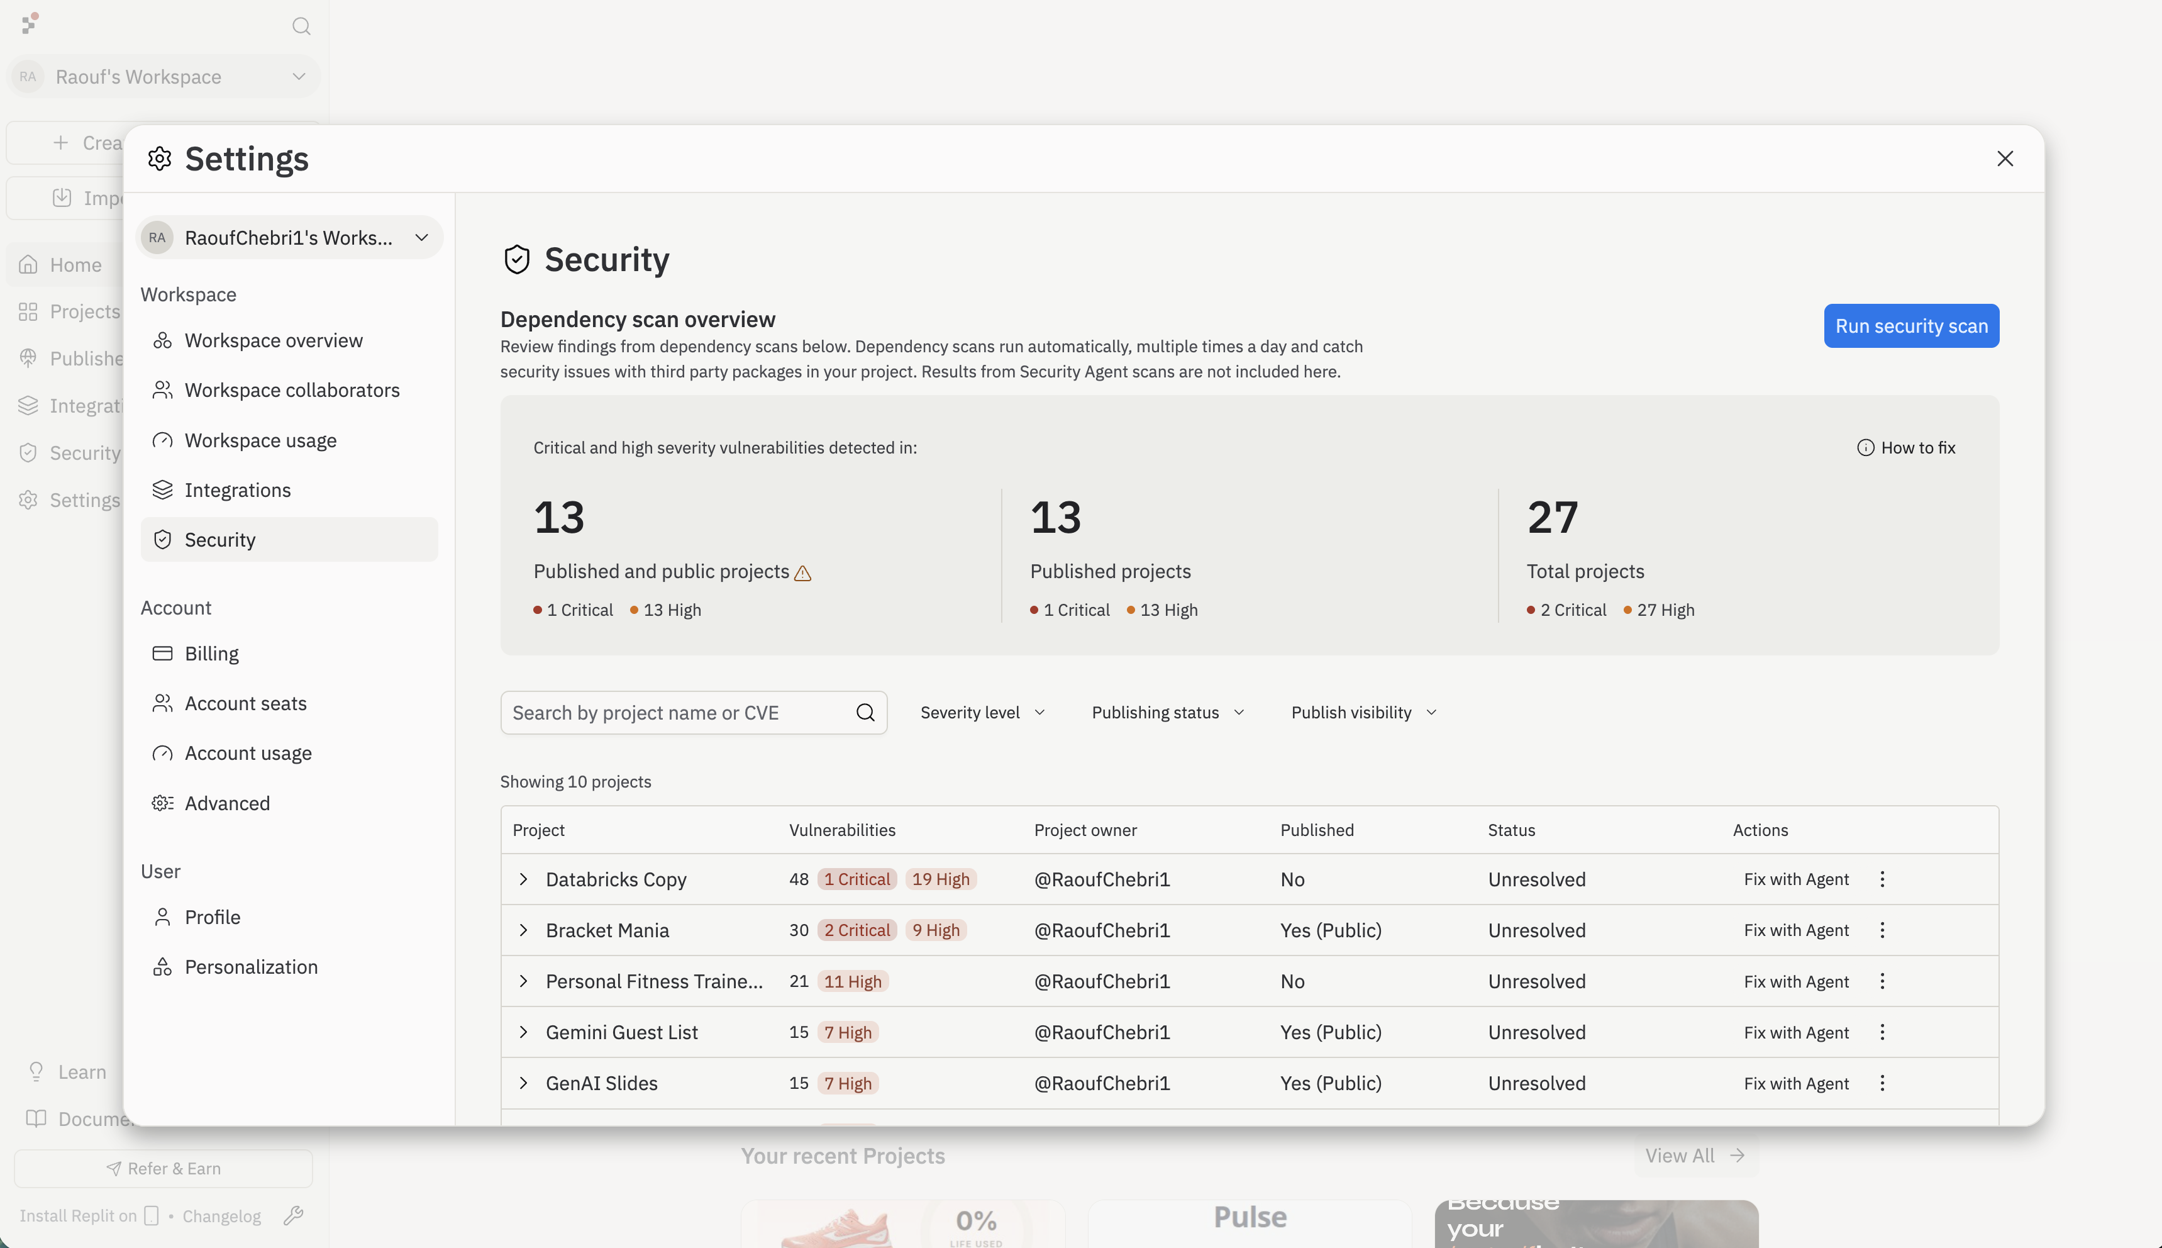Click the Security shield icon in heading
This screenshot has height=1248, width=2162.
[x=517, y=260]
